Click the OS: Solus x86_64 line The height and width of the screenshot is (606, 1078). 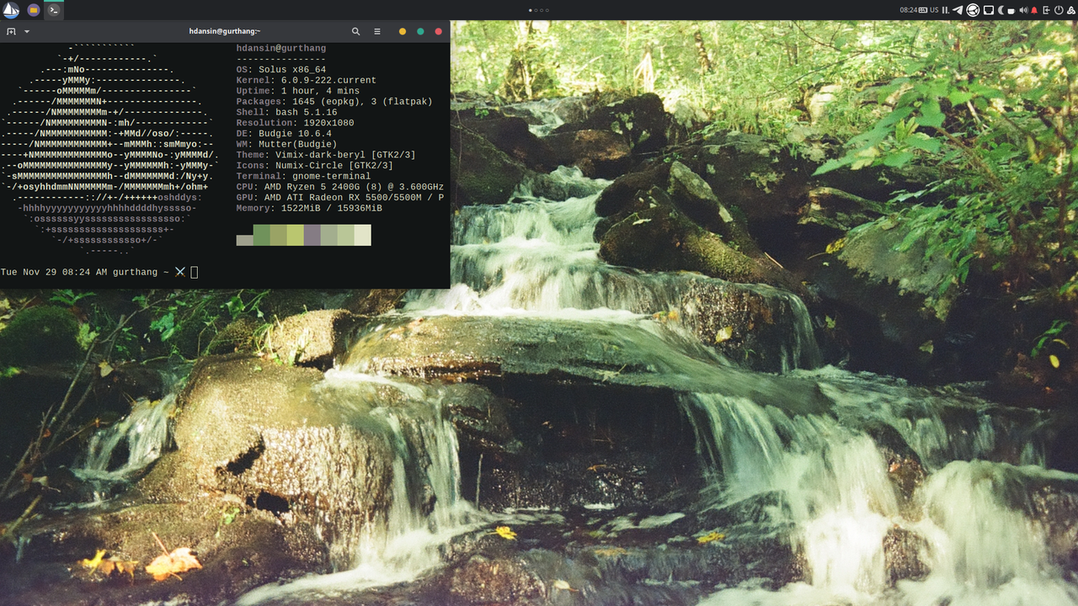281,70
